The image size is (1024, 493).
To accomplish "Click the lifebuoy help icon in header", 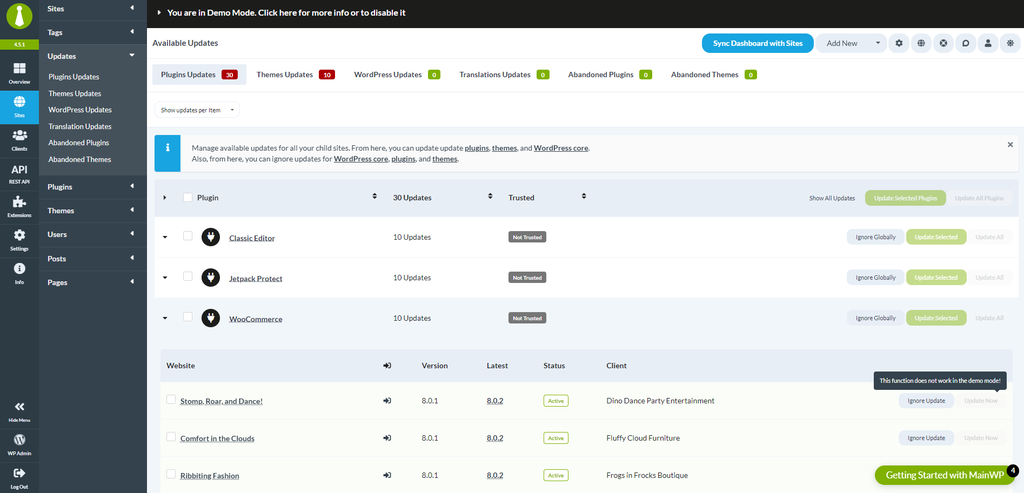I will click(x=943, y=43).
